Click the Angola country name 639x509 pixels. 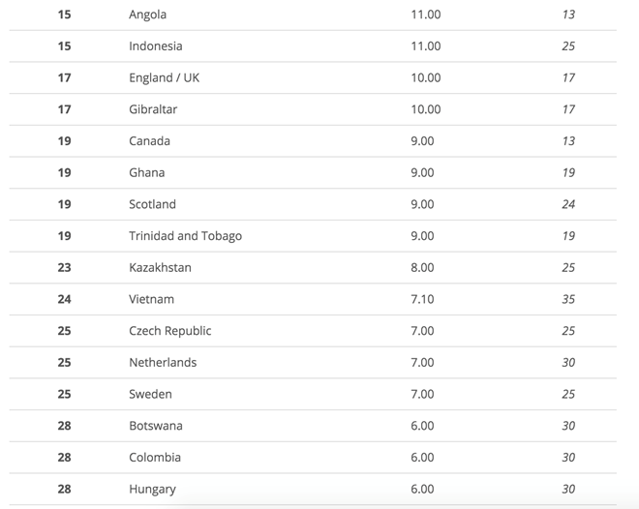pos(147,15)
